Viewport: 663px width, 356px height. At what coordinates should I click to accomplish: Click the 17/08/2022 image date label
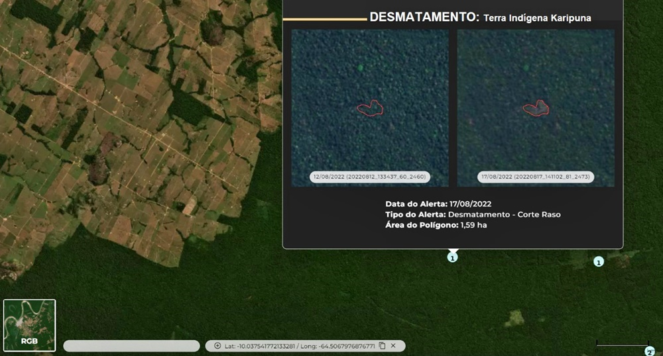536,177
